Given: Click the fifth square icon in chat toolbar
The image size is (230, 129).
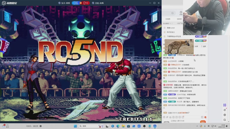Looking at the screenshot, I should [x=177, y=117].
